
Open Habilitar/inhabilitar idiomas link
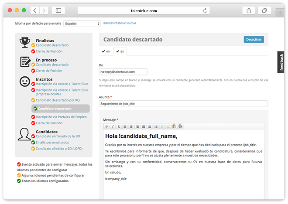click(120, 23)
